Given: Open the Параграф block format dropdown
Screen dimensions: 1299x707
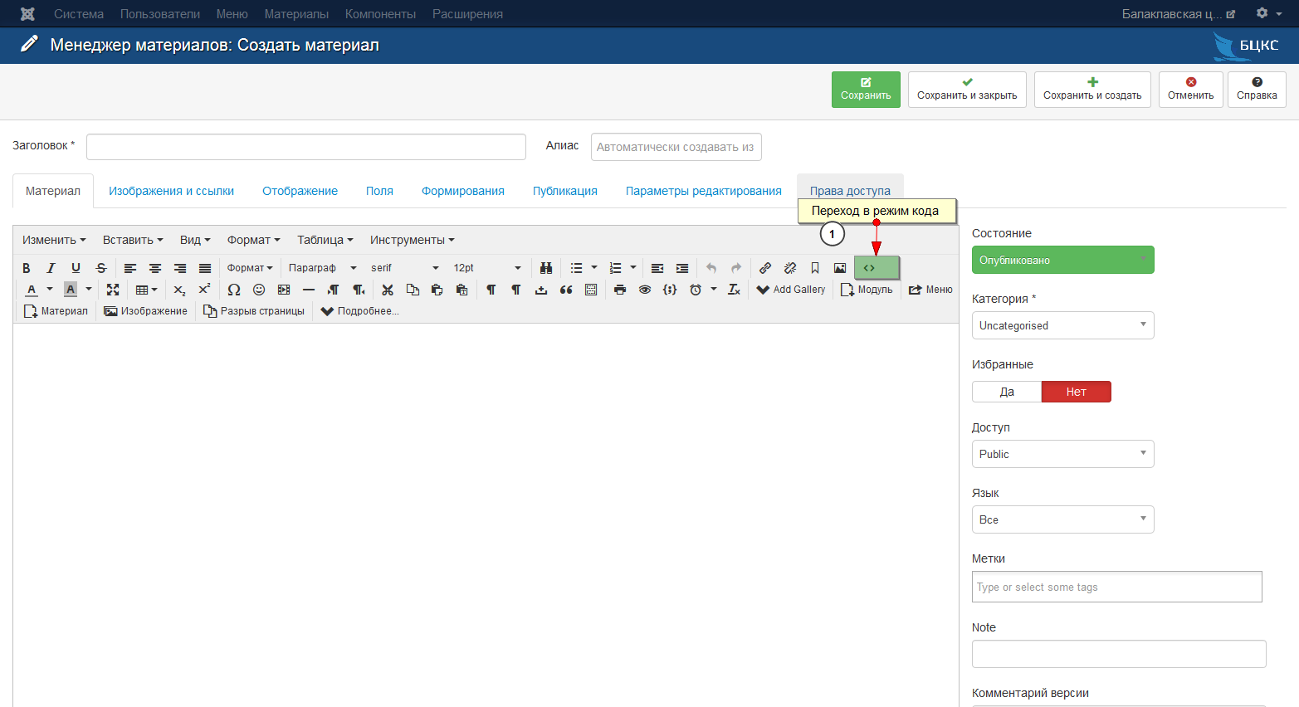Looking at the screenshot, I should pyautogui.click(x=322, y=268).
